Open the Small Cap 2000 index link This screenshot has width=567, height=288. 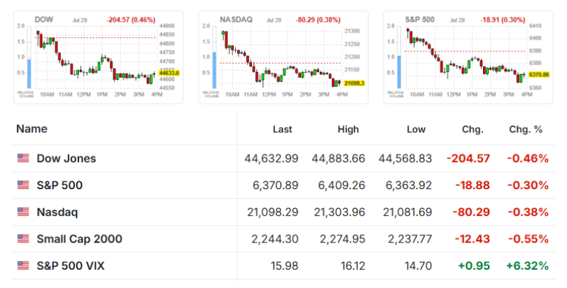click(79, 239)
